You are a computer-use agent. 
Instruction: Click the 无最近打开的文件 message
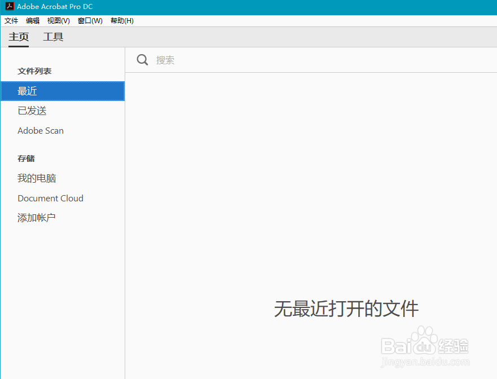click(346, 309)
